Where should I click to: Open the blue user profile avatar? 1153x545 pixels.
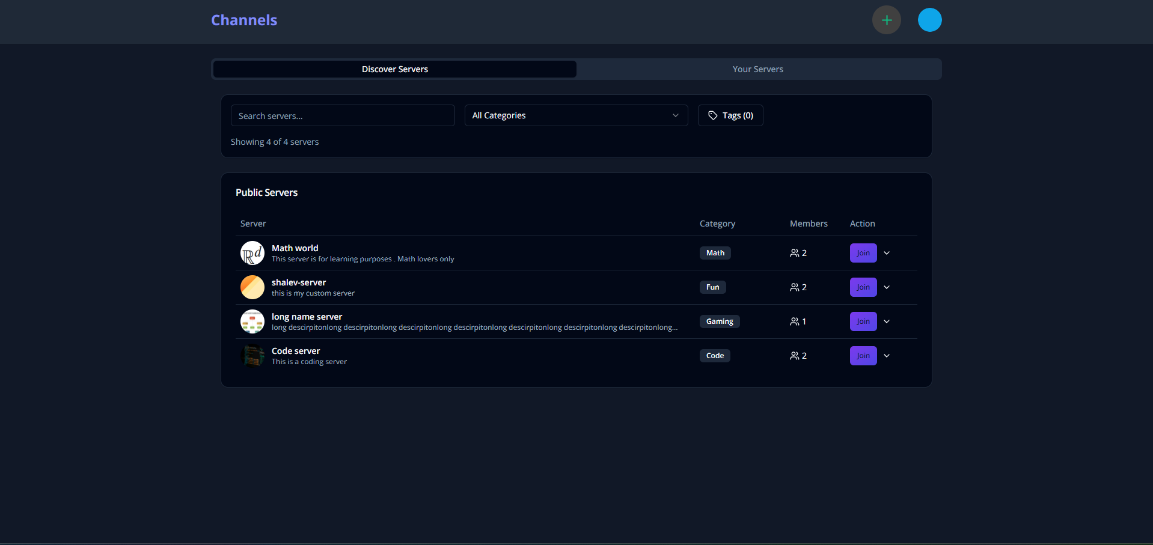coord(929,20)
